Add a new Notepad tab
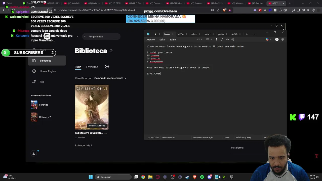Viewport: 322px width, 181px height. pyautogui.click(x=254, y=34)
